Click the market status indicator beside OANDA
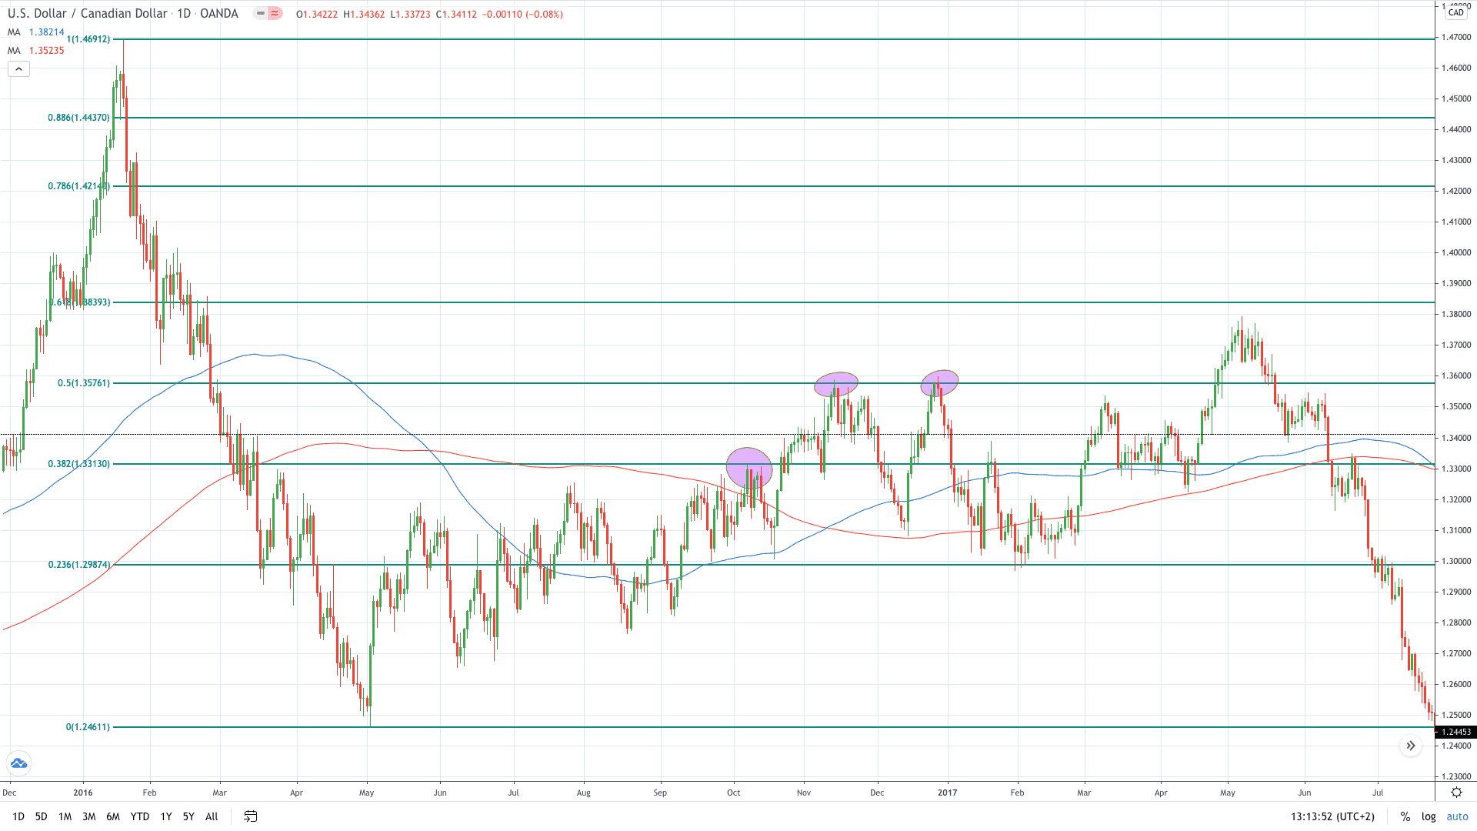Image resolution: width=1477 pixels, height=831 pixels. 262,13
